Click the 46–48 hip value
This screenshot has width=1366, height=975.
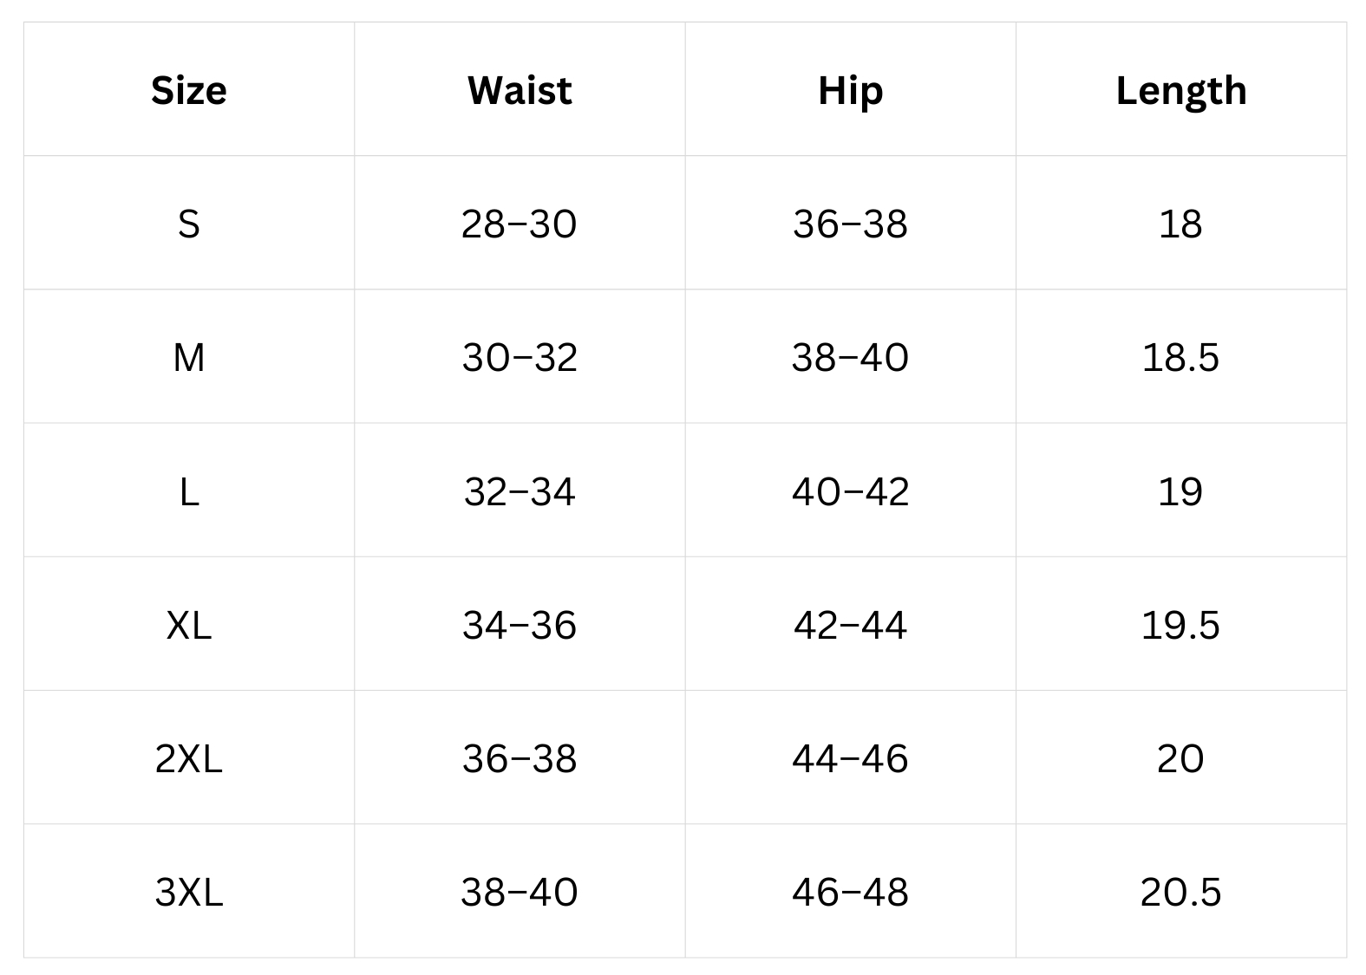tap(850, 892)
